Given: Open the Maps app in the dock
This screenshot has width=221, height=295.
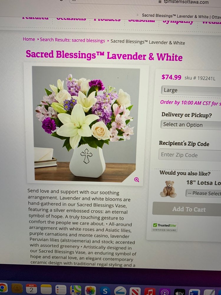Looking at the screenshot, I should pos(76,290).
